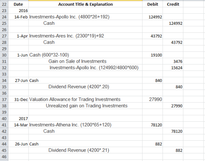This screenshot has width=205, height=161.
Task: Select 'Unrealized gain on Trading Investments' cell
Action: pos(85,106)
